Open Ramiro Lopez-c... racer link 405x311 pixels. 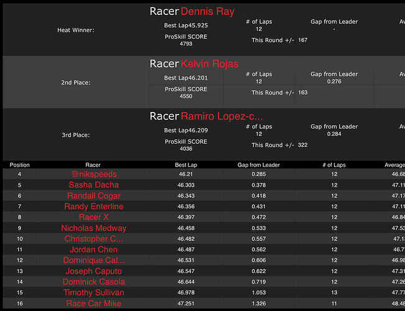tap(221, 116)
